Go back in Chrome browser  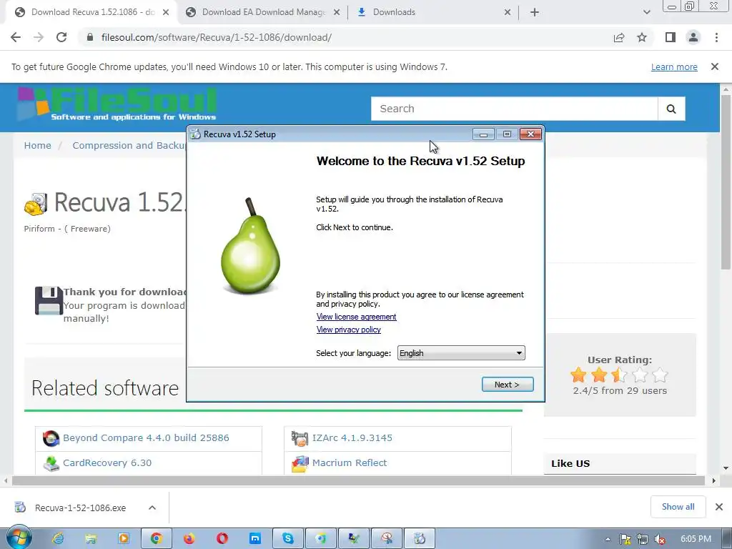click(16, 37)
